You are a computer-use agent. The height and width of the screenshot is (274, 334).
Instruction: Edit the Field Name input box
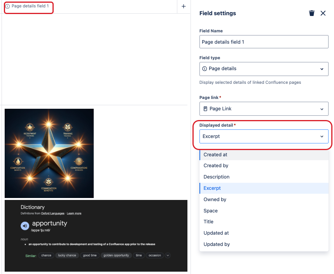[x=264, y=42]
